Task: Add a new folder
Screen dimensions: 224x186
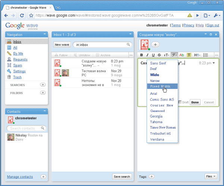Action: pyautogui.click(x=43, y=93)
